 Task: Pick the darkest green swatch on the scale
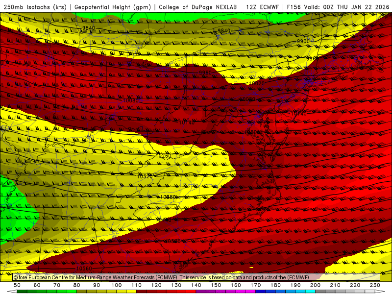tap(22, 292)
